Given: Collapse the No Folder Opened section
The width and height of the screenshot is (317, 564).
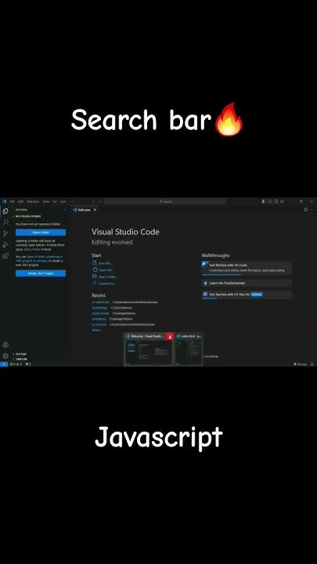Looking at the screenshot, I should (x=27, y=216).
